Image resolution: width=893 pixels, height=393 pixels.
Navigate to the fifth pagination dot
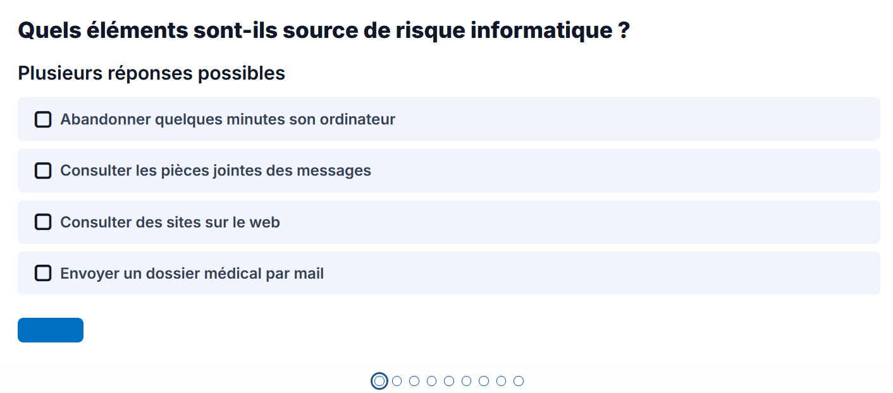point(449,381)
